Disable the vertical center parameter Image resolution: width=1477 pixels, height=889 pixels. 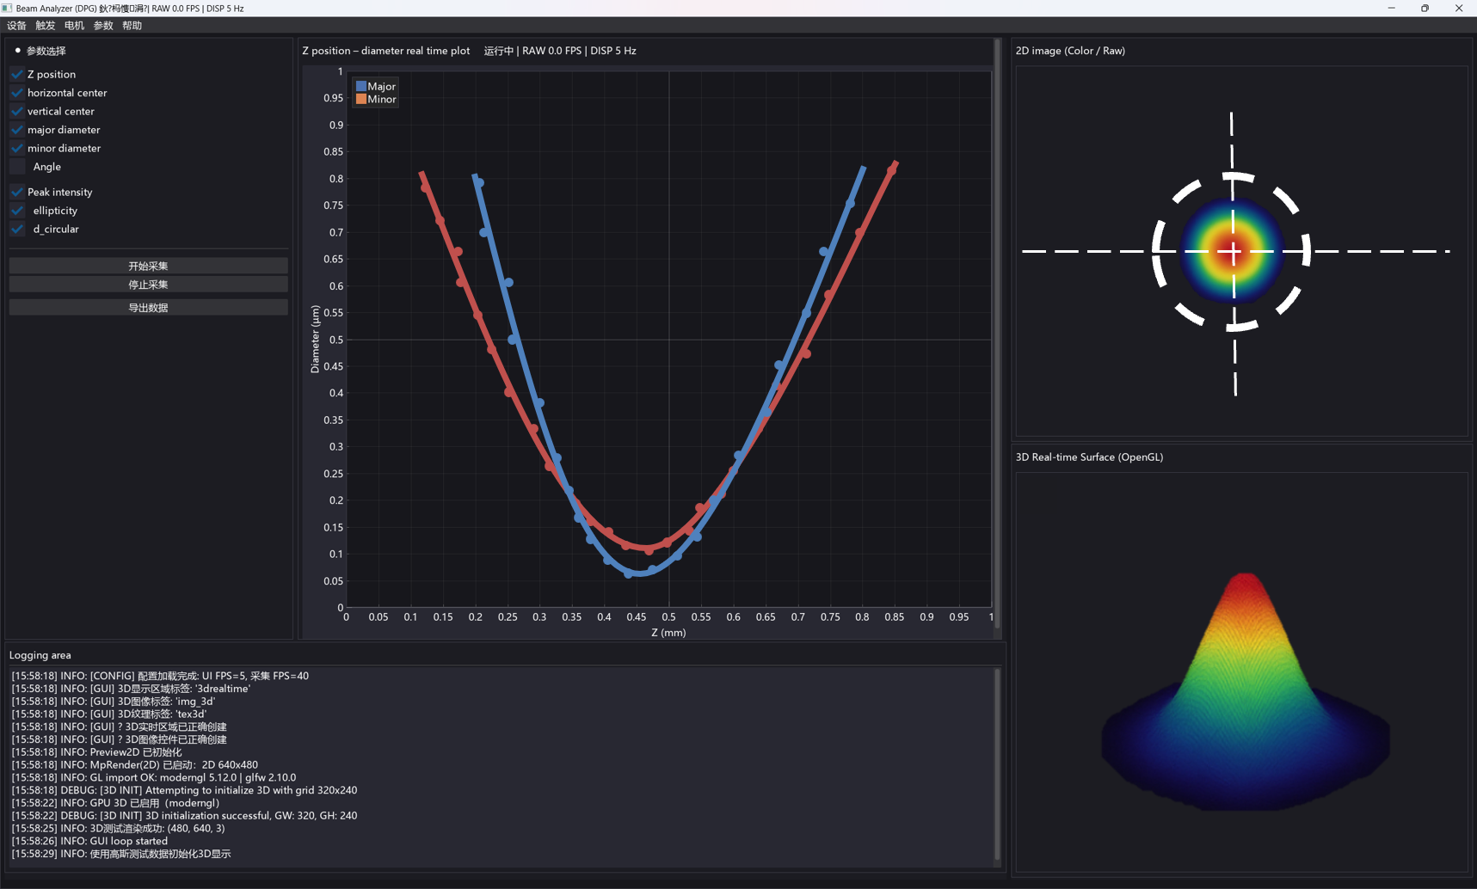coord(17,111)
